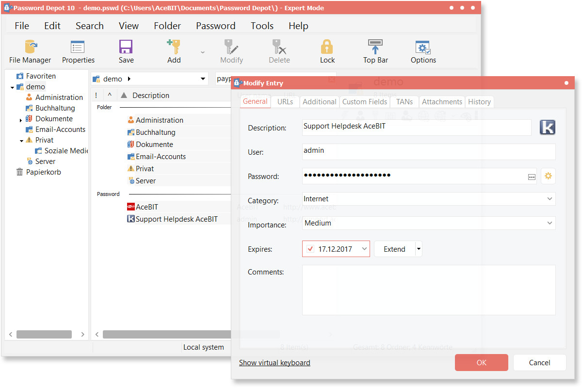Click the Delete toolbar icon
This screenshot has width=582, height=388.
pyautogui.click(x=279, y=52)
